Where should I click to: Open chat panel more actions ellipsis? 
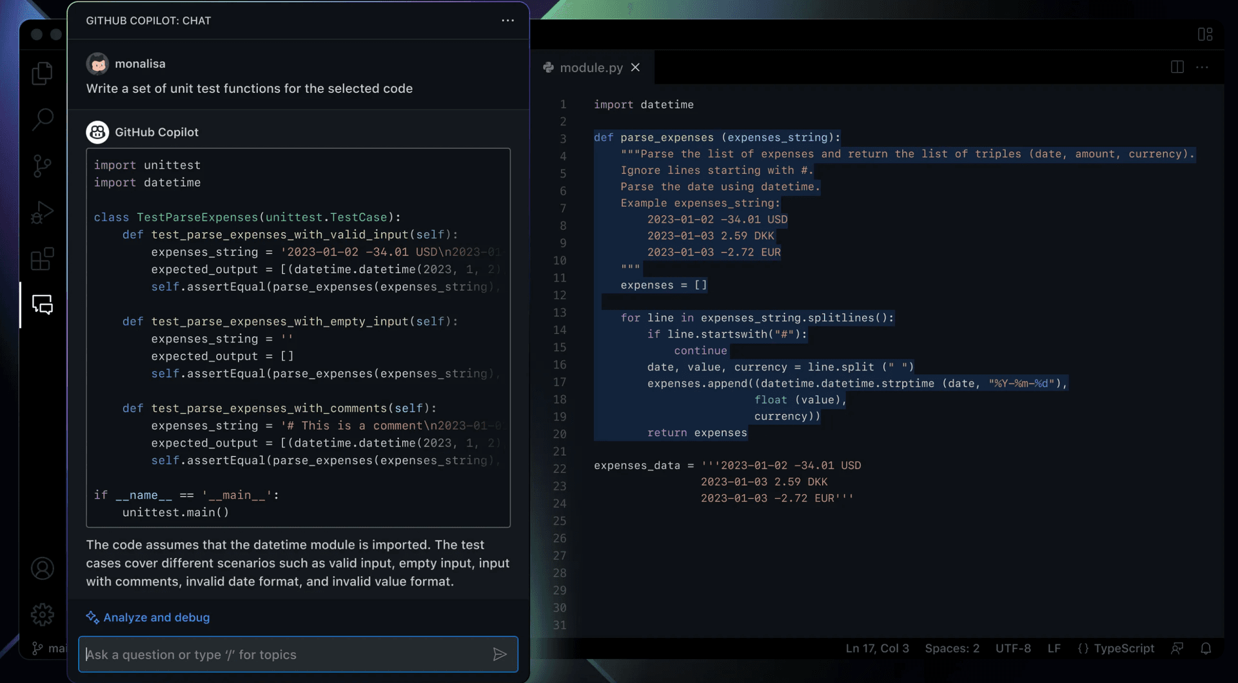click(x=508, y=21)
